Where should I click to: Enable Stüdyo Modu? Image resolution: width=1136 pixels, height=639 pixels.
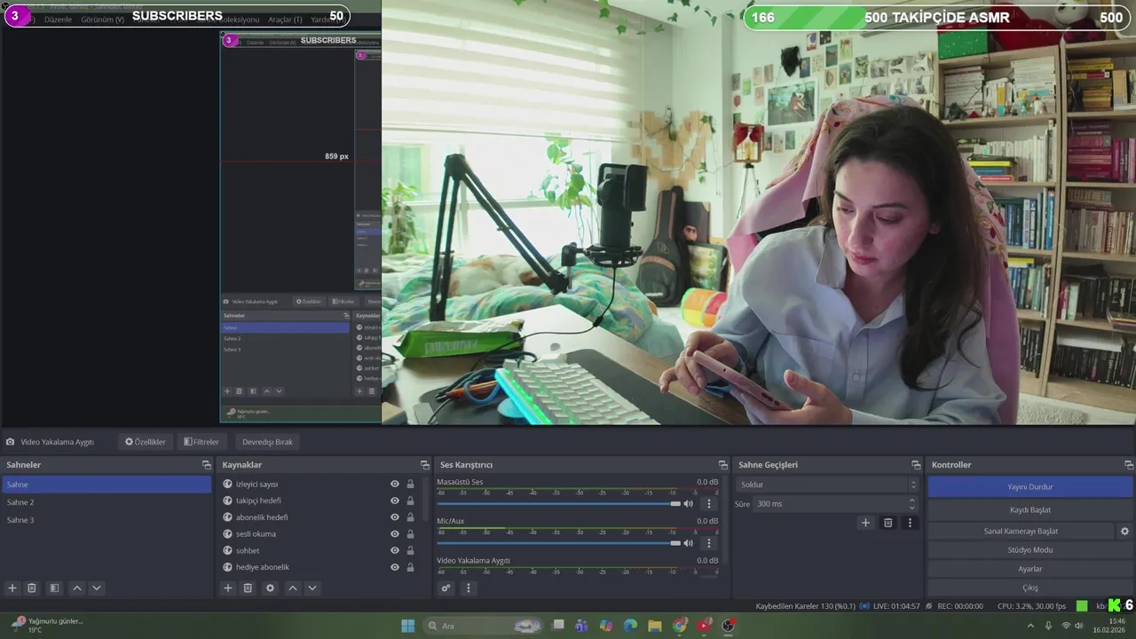click(1029, 550)
